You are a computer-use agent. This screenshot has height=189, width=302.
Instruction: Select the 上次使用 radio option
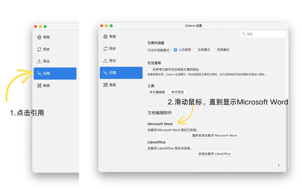tap(175, 50)
